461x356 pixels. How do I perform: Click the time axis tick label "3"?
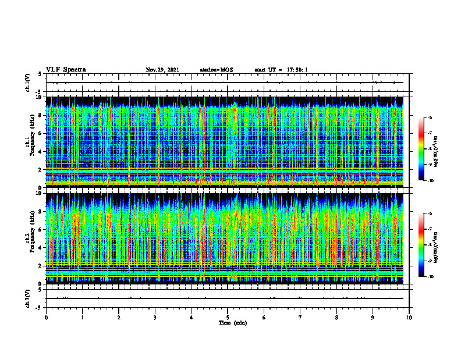[155, 318]
